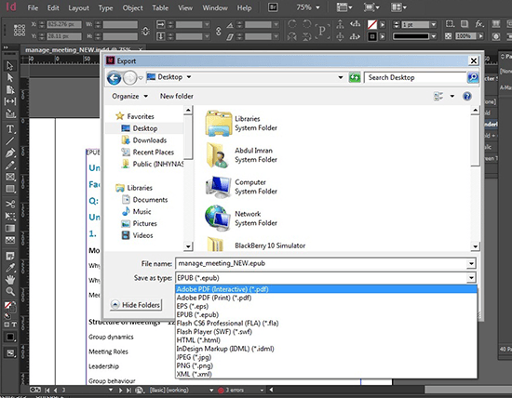The height and width of the screenshot is (398, 512).
Task: Refresh the Desktop folder location
Action: pyautogui.click(x=355, y=77)
